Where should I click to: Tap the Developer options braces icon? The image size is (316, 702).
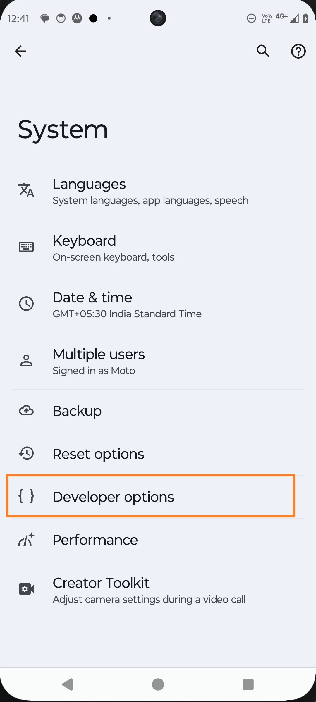(26, 496)
